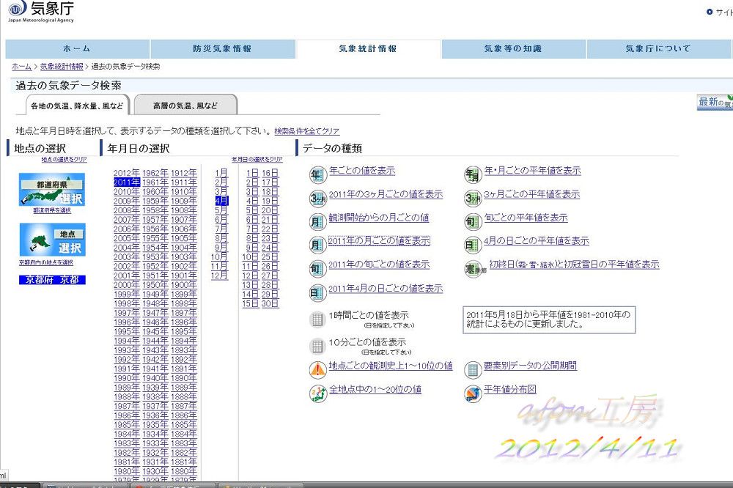This screenshot has width=733, height=488.
Task: Click the 都道府県選択 map icon
Action: click(51, 189)
